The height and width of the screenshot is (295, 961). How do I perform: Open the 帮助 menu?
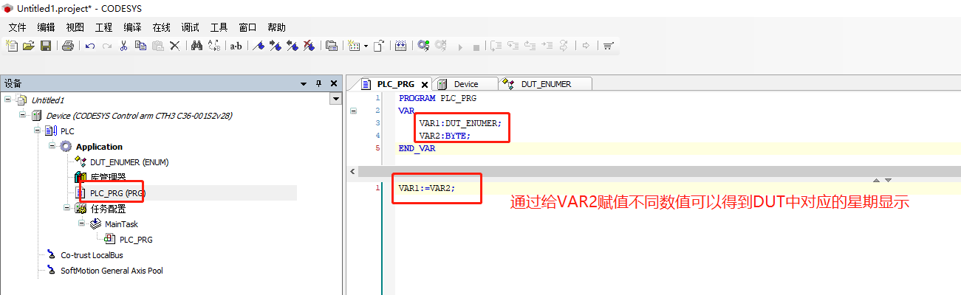point(277,27)
